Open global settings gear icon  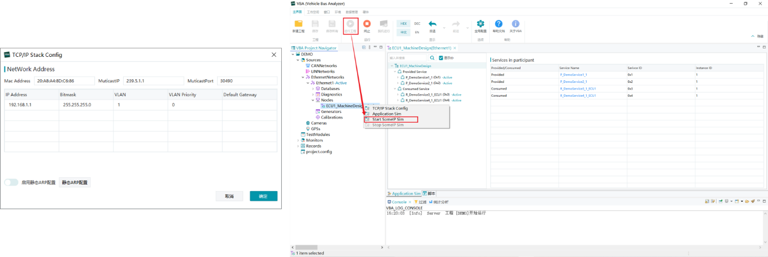click(x=481, y=24)
